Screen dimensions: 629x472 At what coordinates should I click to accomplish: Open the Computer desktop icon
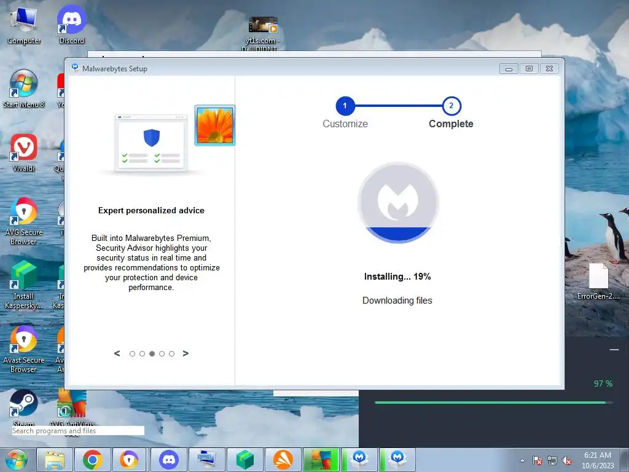pos(24,25)
